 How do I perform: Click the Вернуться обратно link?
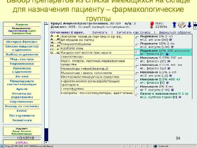pyautogui.click(x=175, y=32)
